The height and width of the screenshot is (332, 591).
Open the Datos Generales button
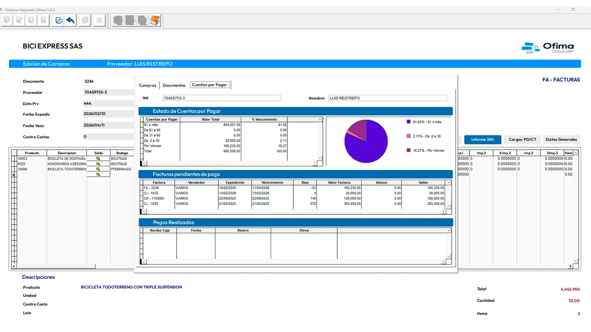(x=561, y=139)
